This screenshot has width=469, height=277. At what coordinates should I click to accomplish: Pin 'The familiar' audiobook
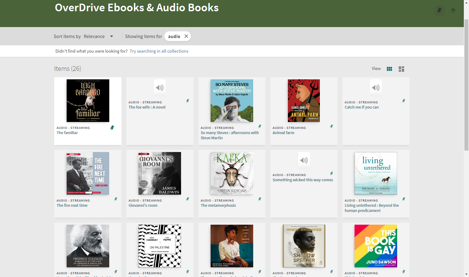tap(112, 128)
